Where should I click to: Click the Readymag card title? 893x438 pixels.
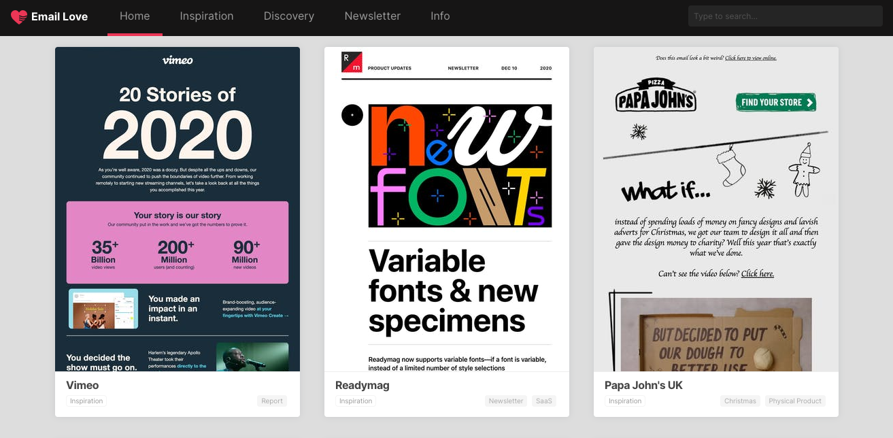(363, 385)
